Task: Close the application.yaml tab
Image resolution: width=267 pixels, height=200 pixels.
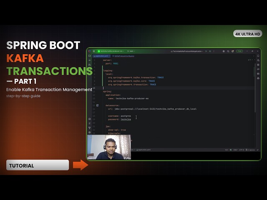Action: (x=109, y=56)
